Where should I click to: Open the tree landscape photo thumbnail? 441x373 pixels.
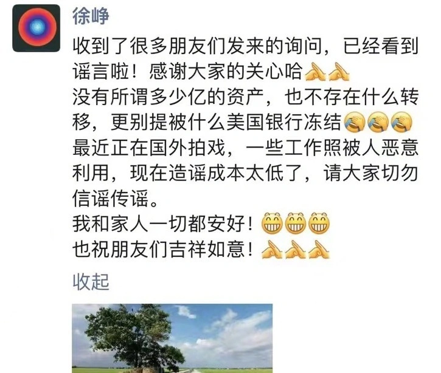tap(172, 338)
